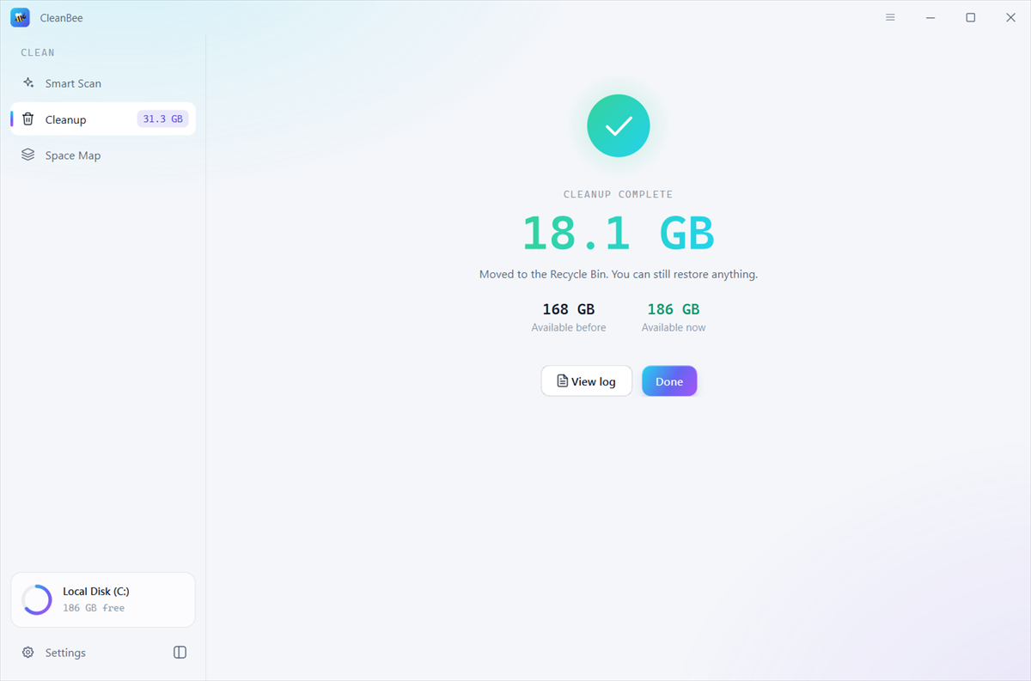This screenshot has width=1031, height=681.
Task: Maximize the CleanBee window
Action: pyautogui.click(x=970, y=17)
